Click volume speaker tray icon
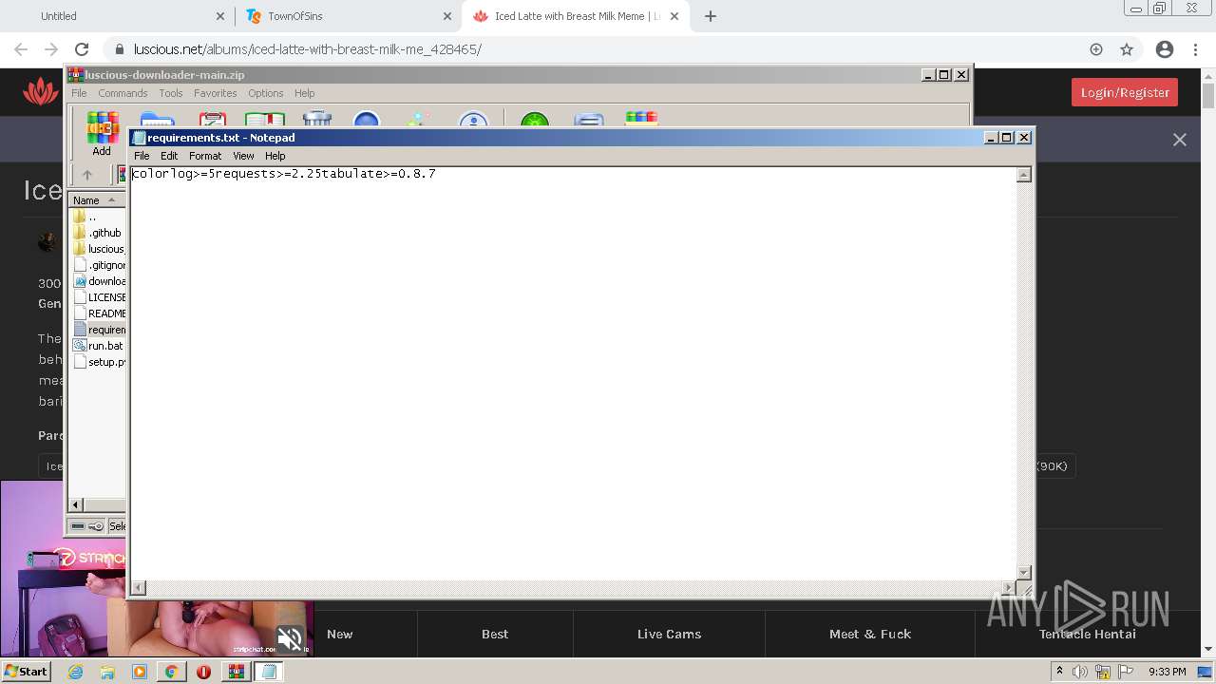1216x684 pixels. click(1080, 672)
